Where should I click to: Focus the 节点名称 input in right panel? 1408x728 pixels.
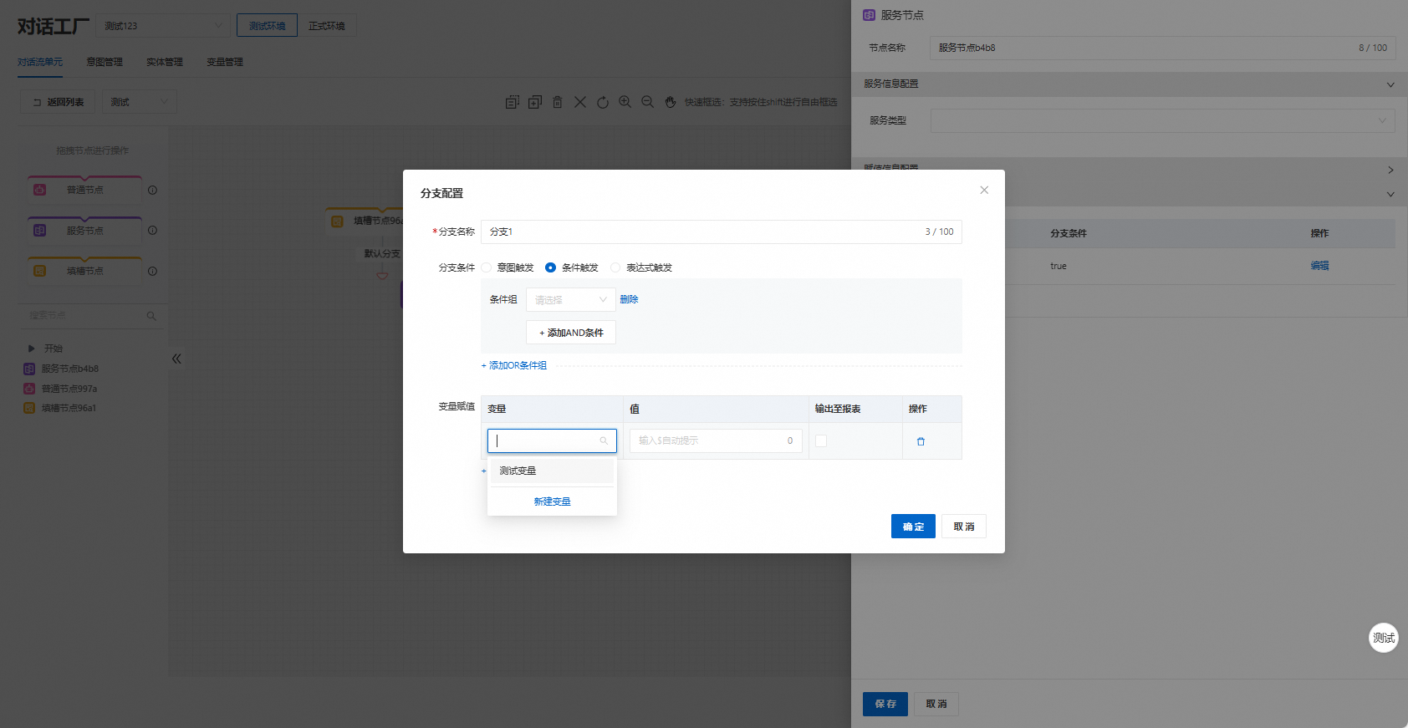click(1163, 48)
